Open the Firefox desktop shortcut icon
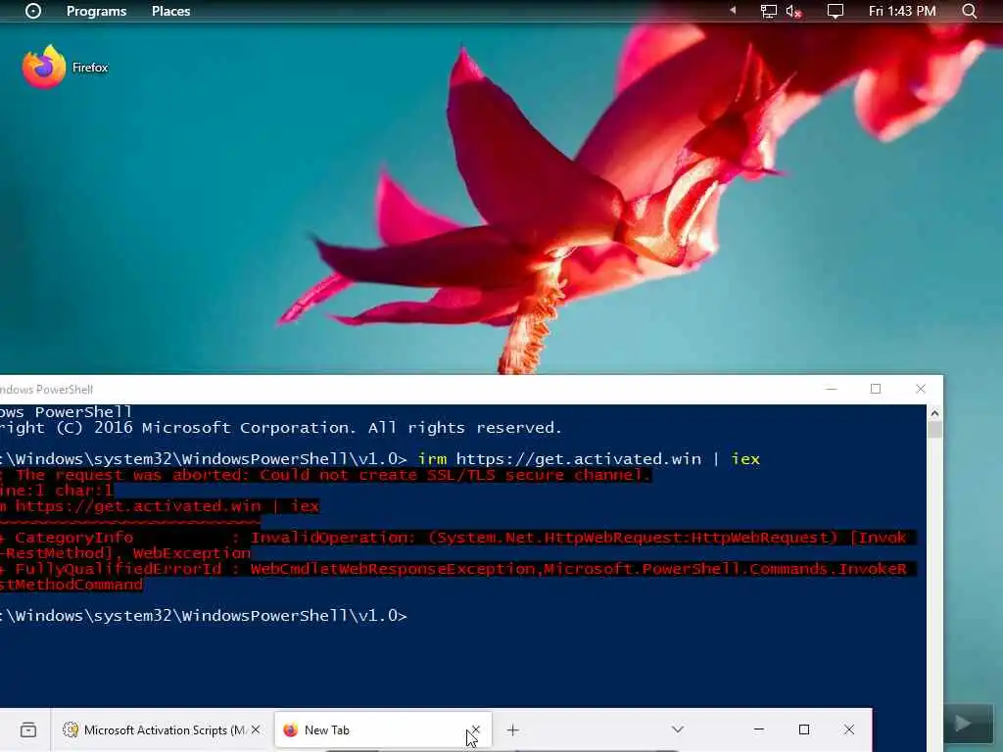Viewport: 1003px width, 752px height. click(x=43, y=67)
